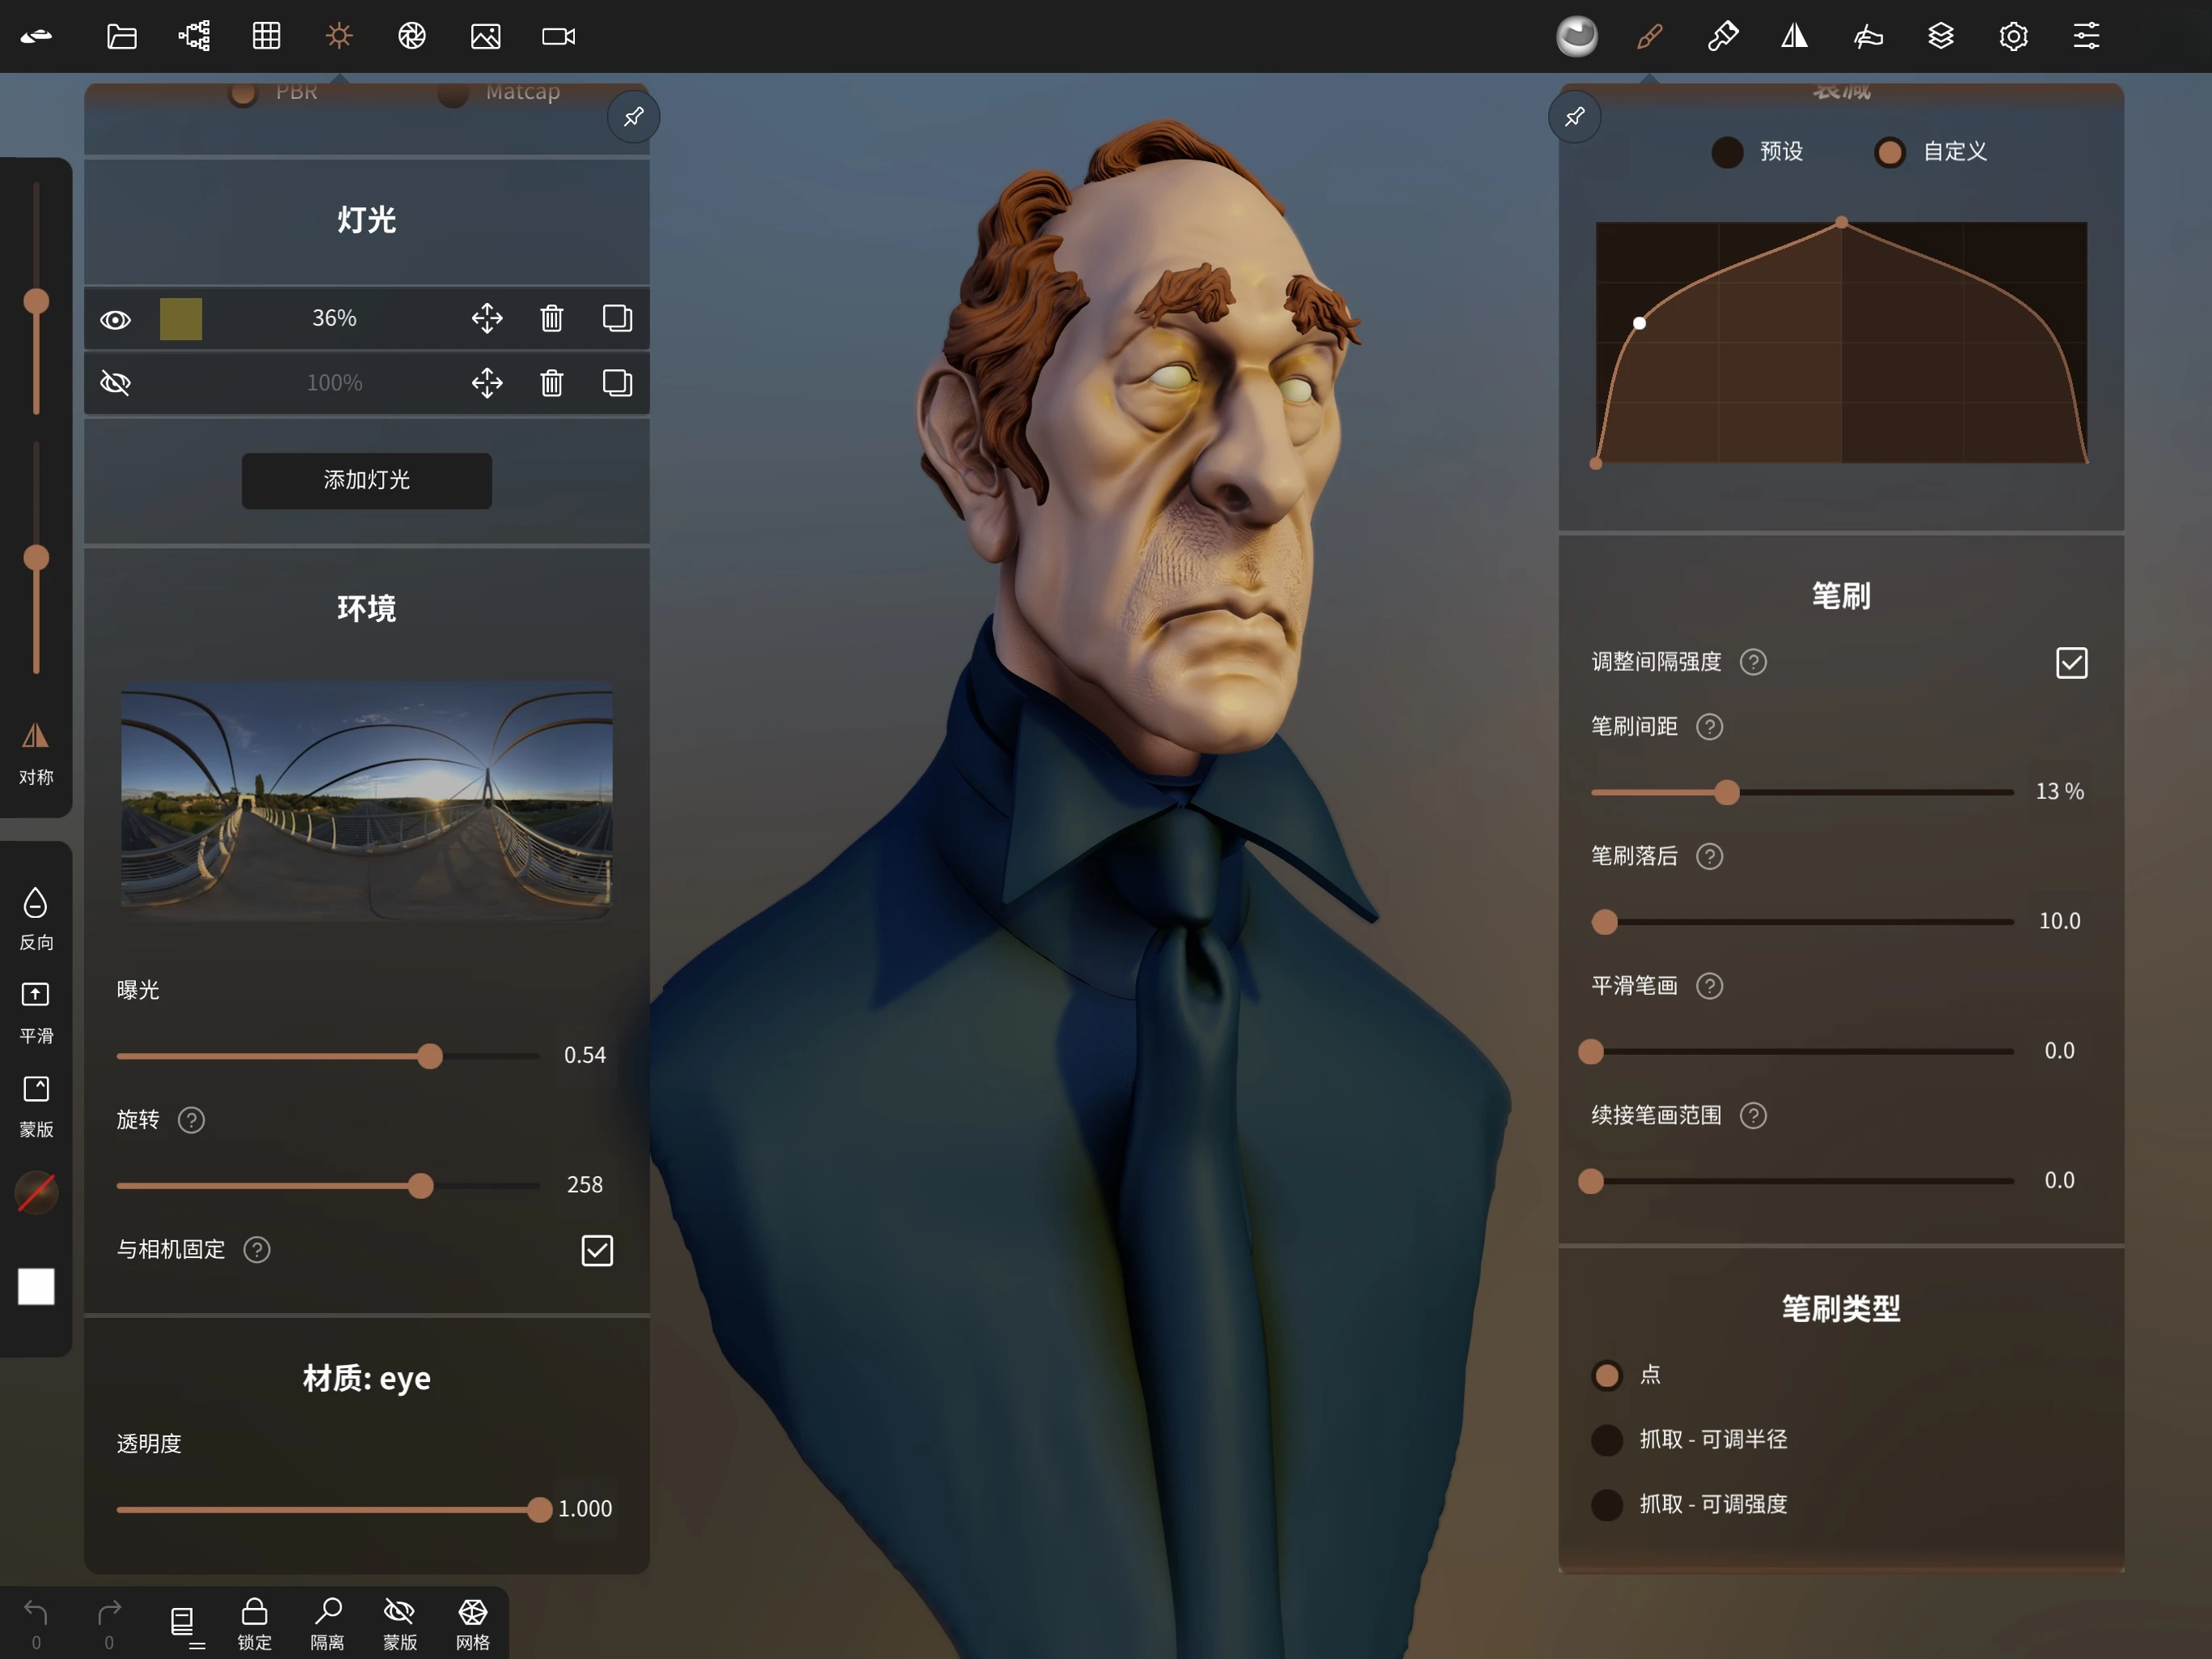Viewport: 2212px width, 1659px height.
Task: Show help for 旋转 setting
Action: pos(191,1120)
